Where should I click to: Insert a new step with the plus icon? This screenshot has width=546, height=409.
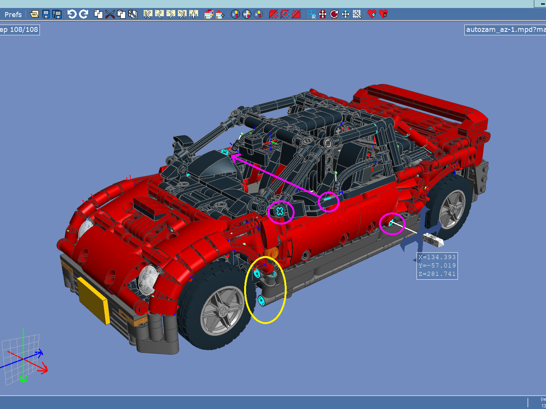[193, 14]
